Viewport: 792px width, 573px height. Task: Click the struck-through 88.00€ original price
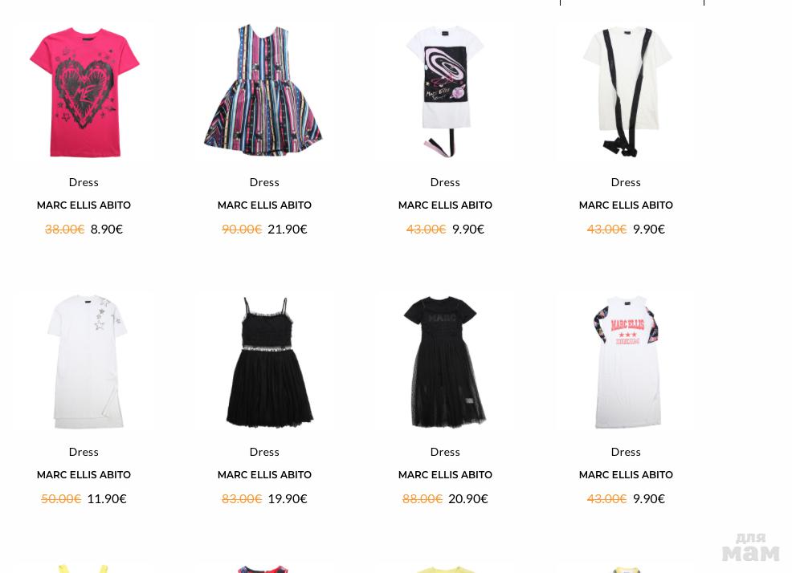coord(423,499)
